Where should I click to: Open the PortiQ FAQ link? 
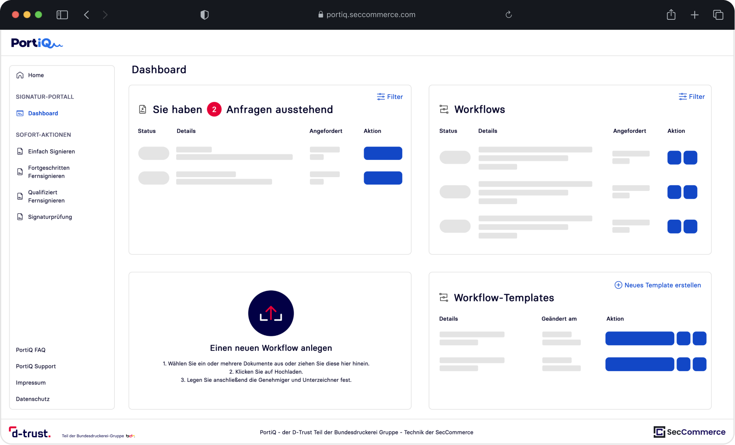coord(31,350)
